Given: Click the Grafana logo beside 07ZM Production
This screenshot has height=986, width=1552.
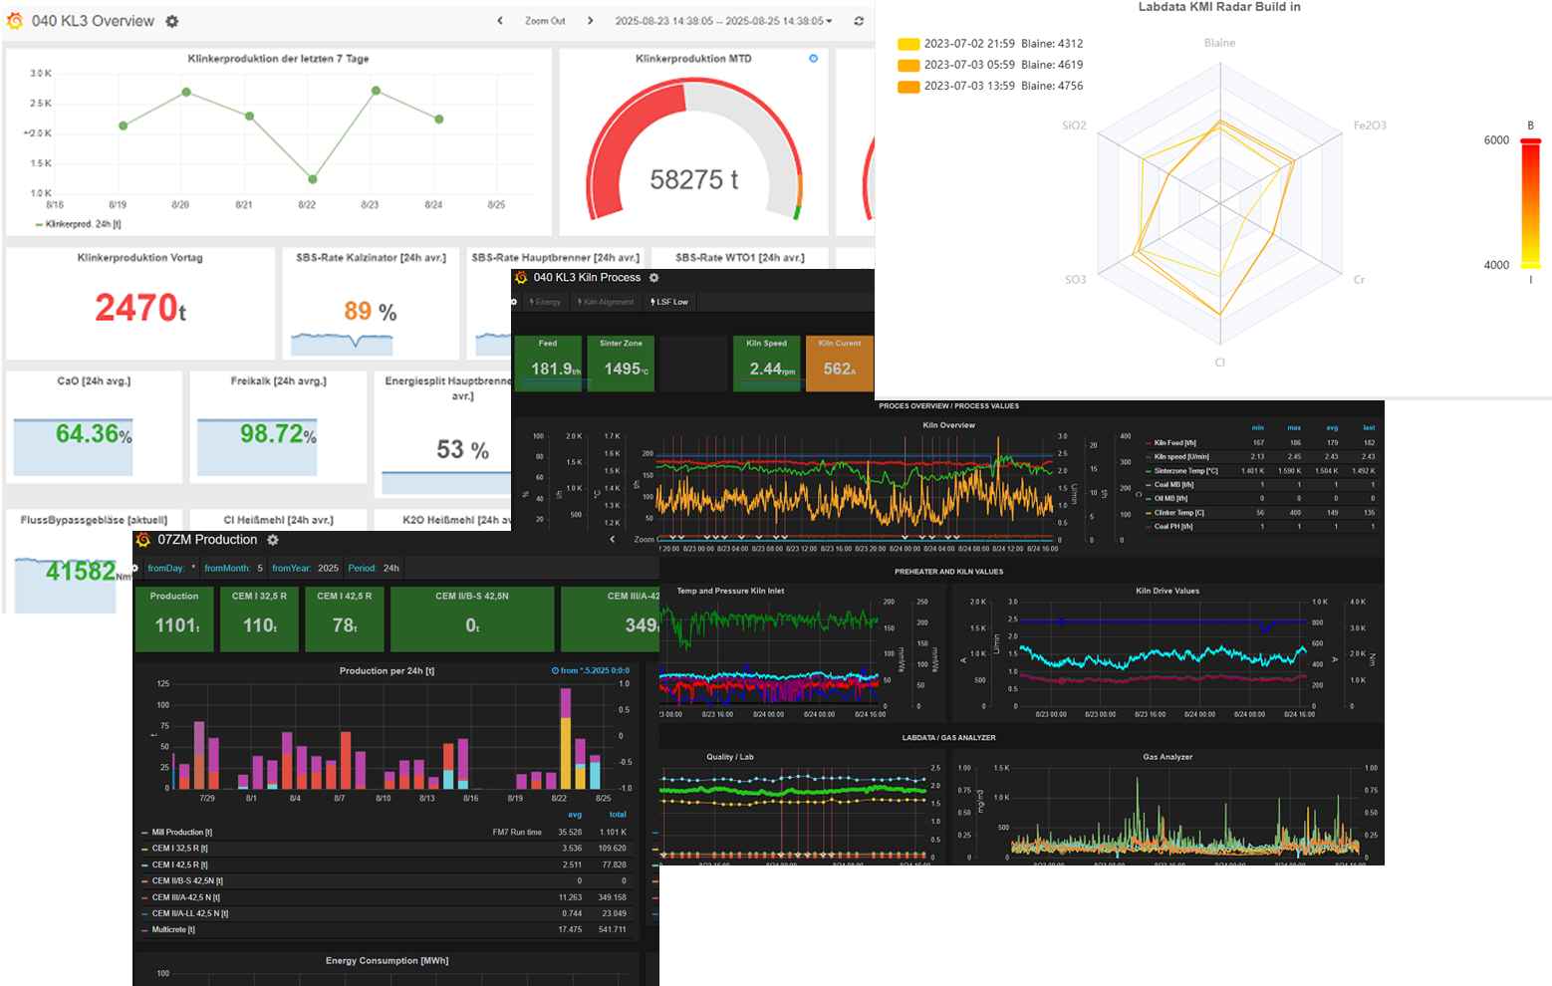Looking at the screenshot, I should tap(143, 540).
